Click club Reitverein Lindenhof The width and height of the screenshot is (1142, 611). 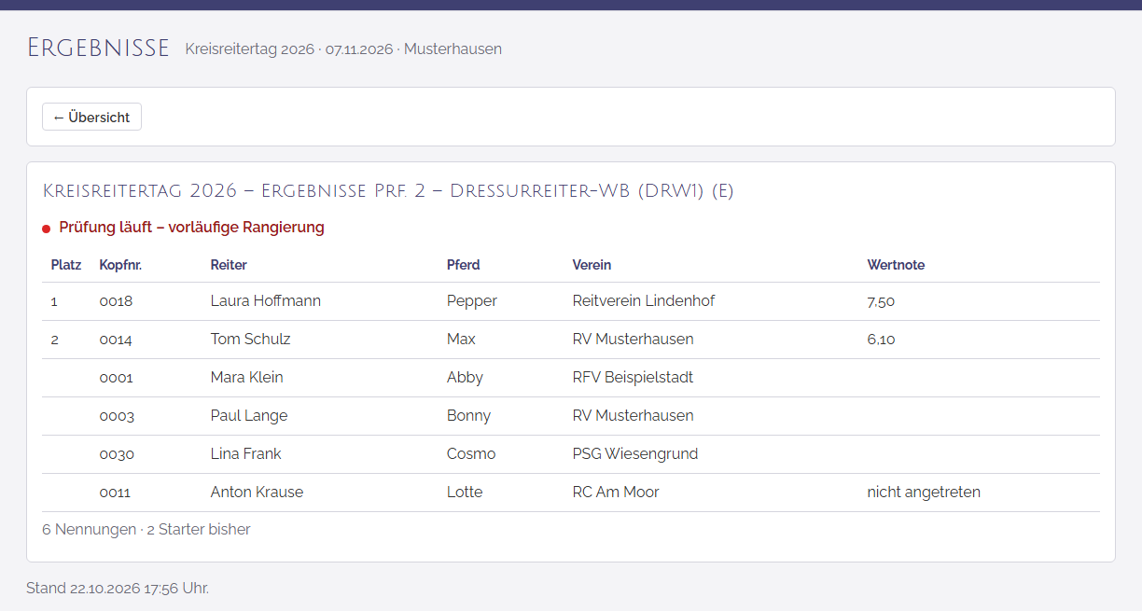(x=644, y=301)
